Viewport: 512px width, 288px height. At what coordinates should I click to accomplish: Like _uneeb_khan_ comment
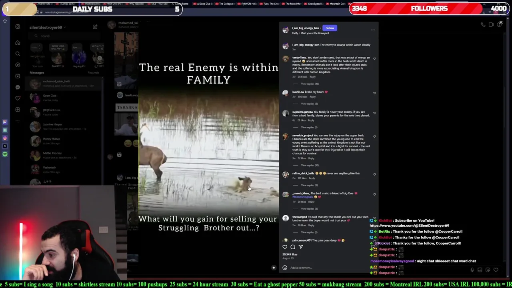(x=374, y=194)
